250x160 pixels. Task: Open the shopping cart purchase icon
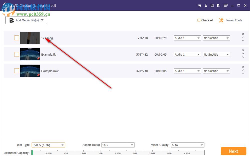click(199, 5)
